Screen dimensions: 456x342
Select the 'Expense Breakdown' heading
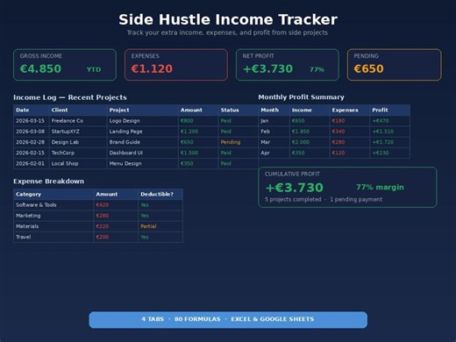(48, 182)
